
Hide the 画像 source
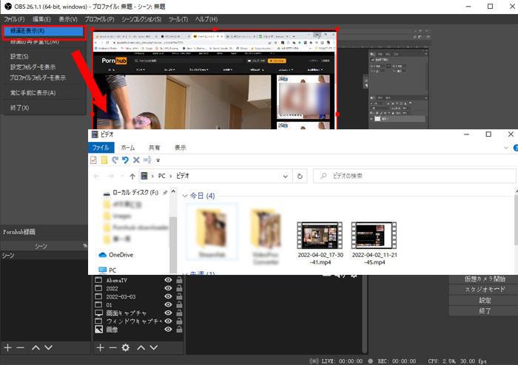pos(168,329)
